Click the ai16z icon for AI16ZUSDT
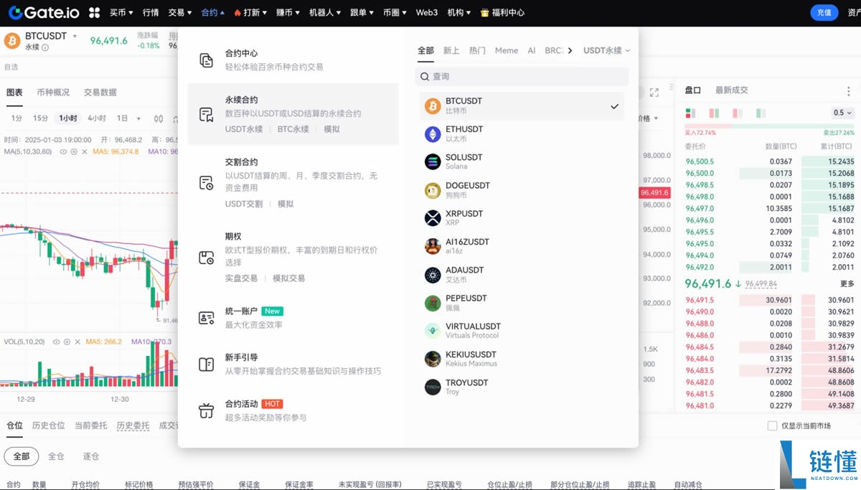Screen dimensions: 861x490 [x=432, y=246]
